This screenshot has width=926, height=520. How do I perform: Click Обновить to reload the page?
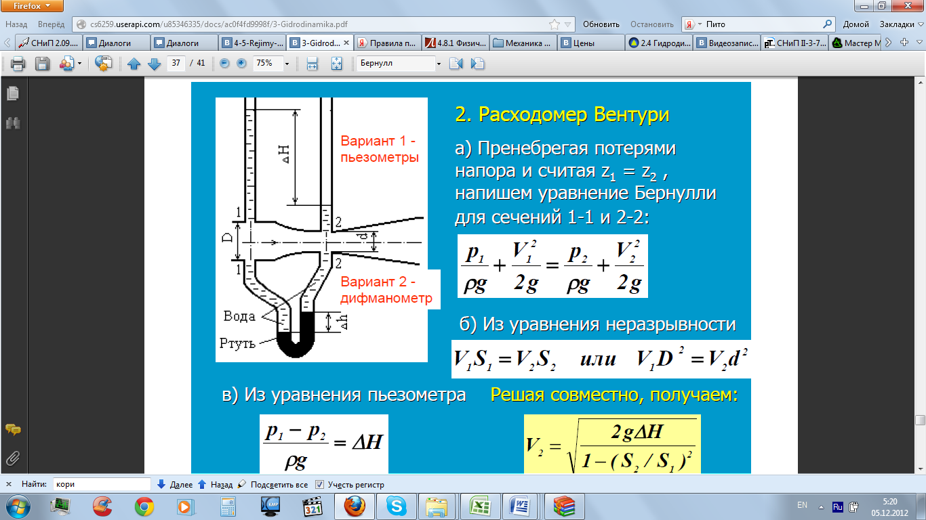601,24
